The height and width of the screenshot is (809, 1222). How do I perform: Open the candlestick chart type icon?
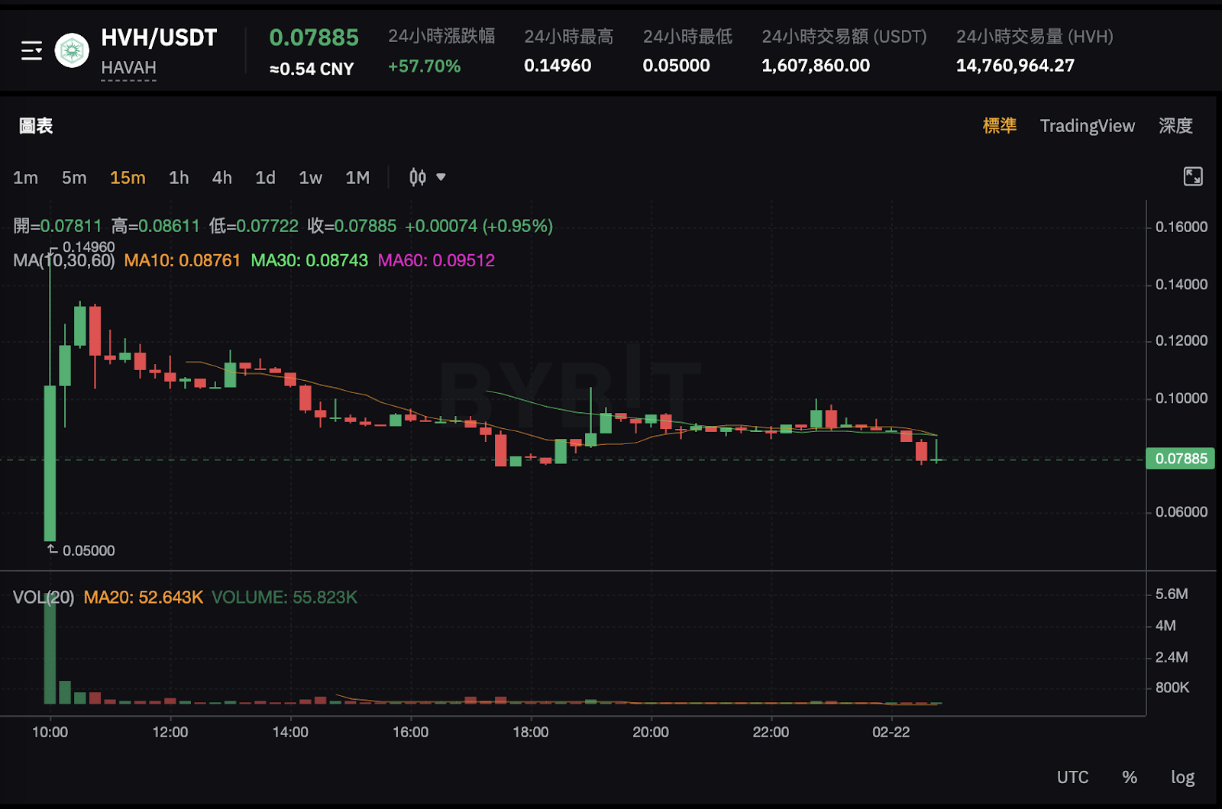418,177
